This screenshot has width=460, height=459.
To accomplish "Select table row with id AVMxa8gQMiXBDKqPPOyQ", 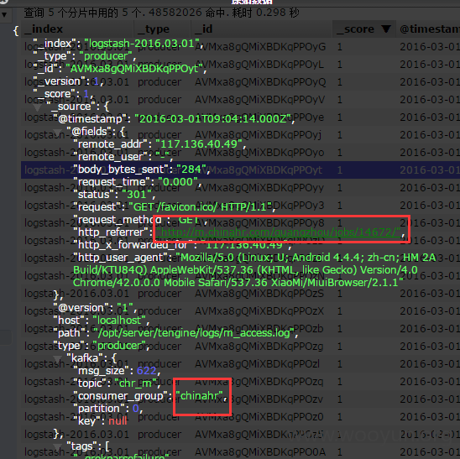I will pyautogui.click(x=240, y=82).
